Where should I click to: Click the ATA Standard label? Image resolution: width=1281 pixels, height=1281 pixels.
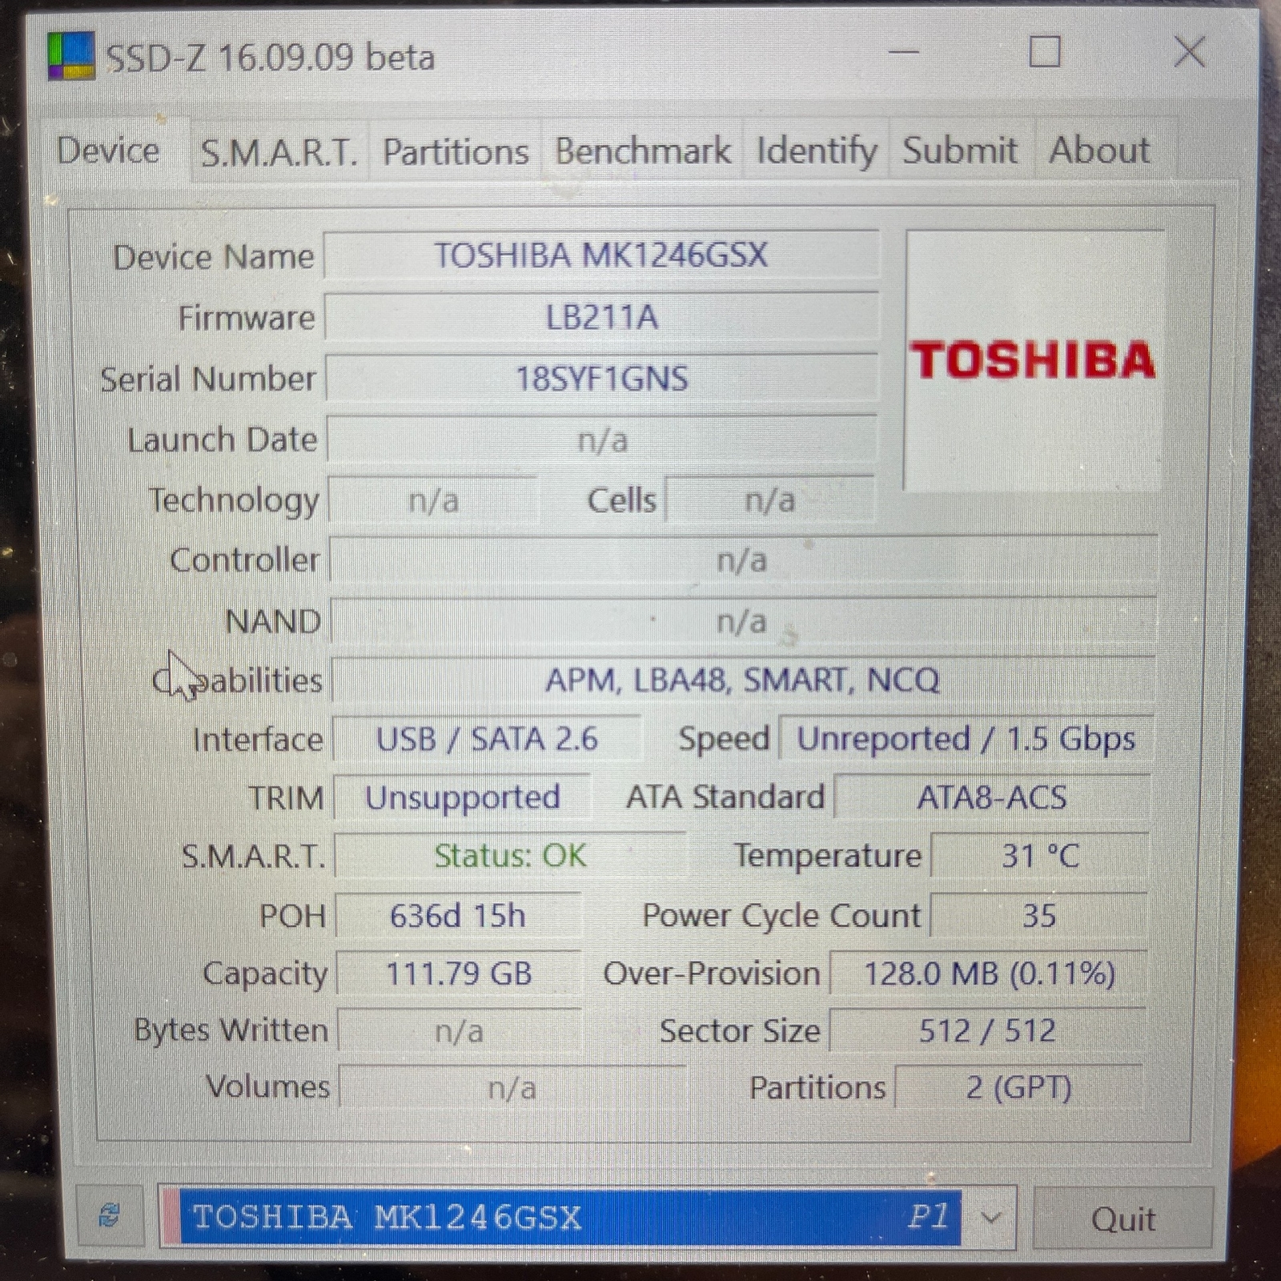coord(725,797)
